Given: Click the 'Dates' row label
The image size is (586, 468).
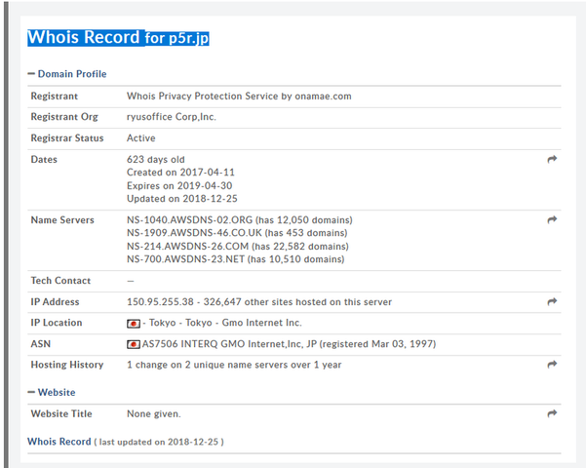Looking at the screenshot, I should (x=44, y=160).
